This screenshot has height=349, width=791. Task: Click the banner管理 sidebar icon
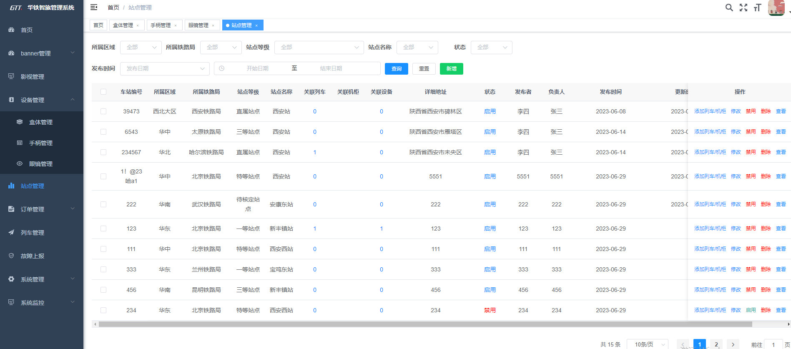(11, 53)
